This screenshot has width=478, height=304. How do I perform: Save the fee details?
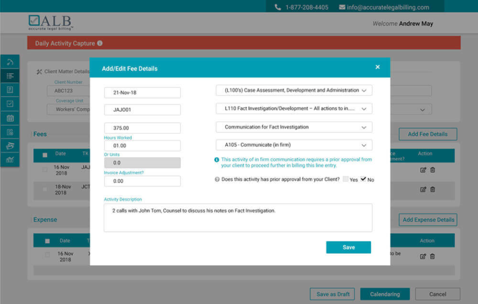click(x=349, y=247)
